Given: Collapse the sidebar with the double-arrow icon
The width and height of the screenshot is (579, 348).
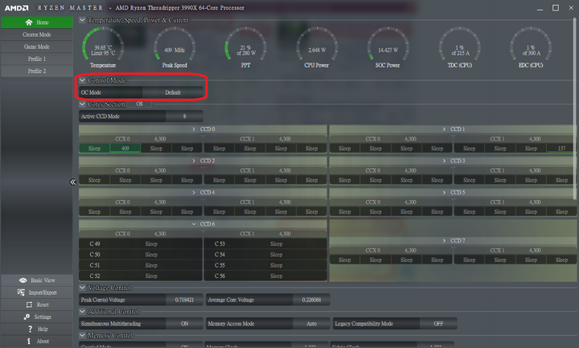Looking at the screenshot, I should (x=72, y=182).
